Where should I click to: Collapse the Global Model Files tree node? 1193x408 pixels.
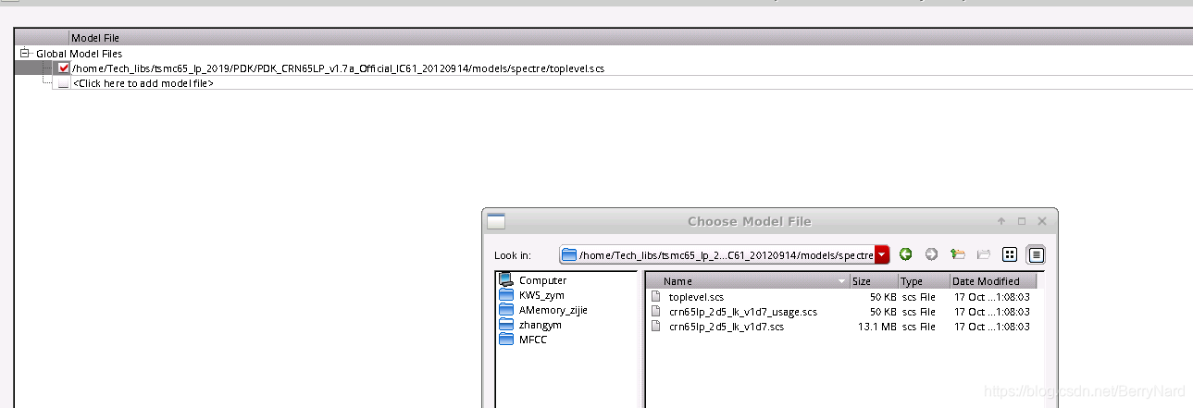(x=25, y=54)
